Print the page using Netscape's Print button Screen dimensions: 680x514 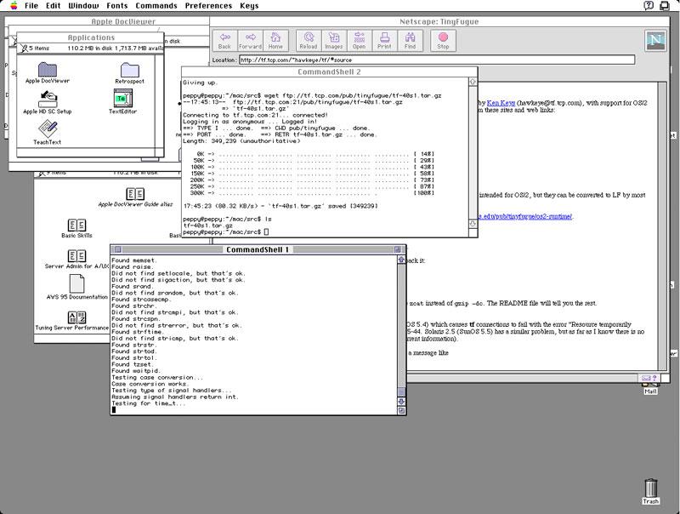(384, 40)
